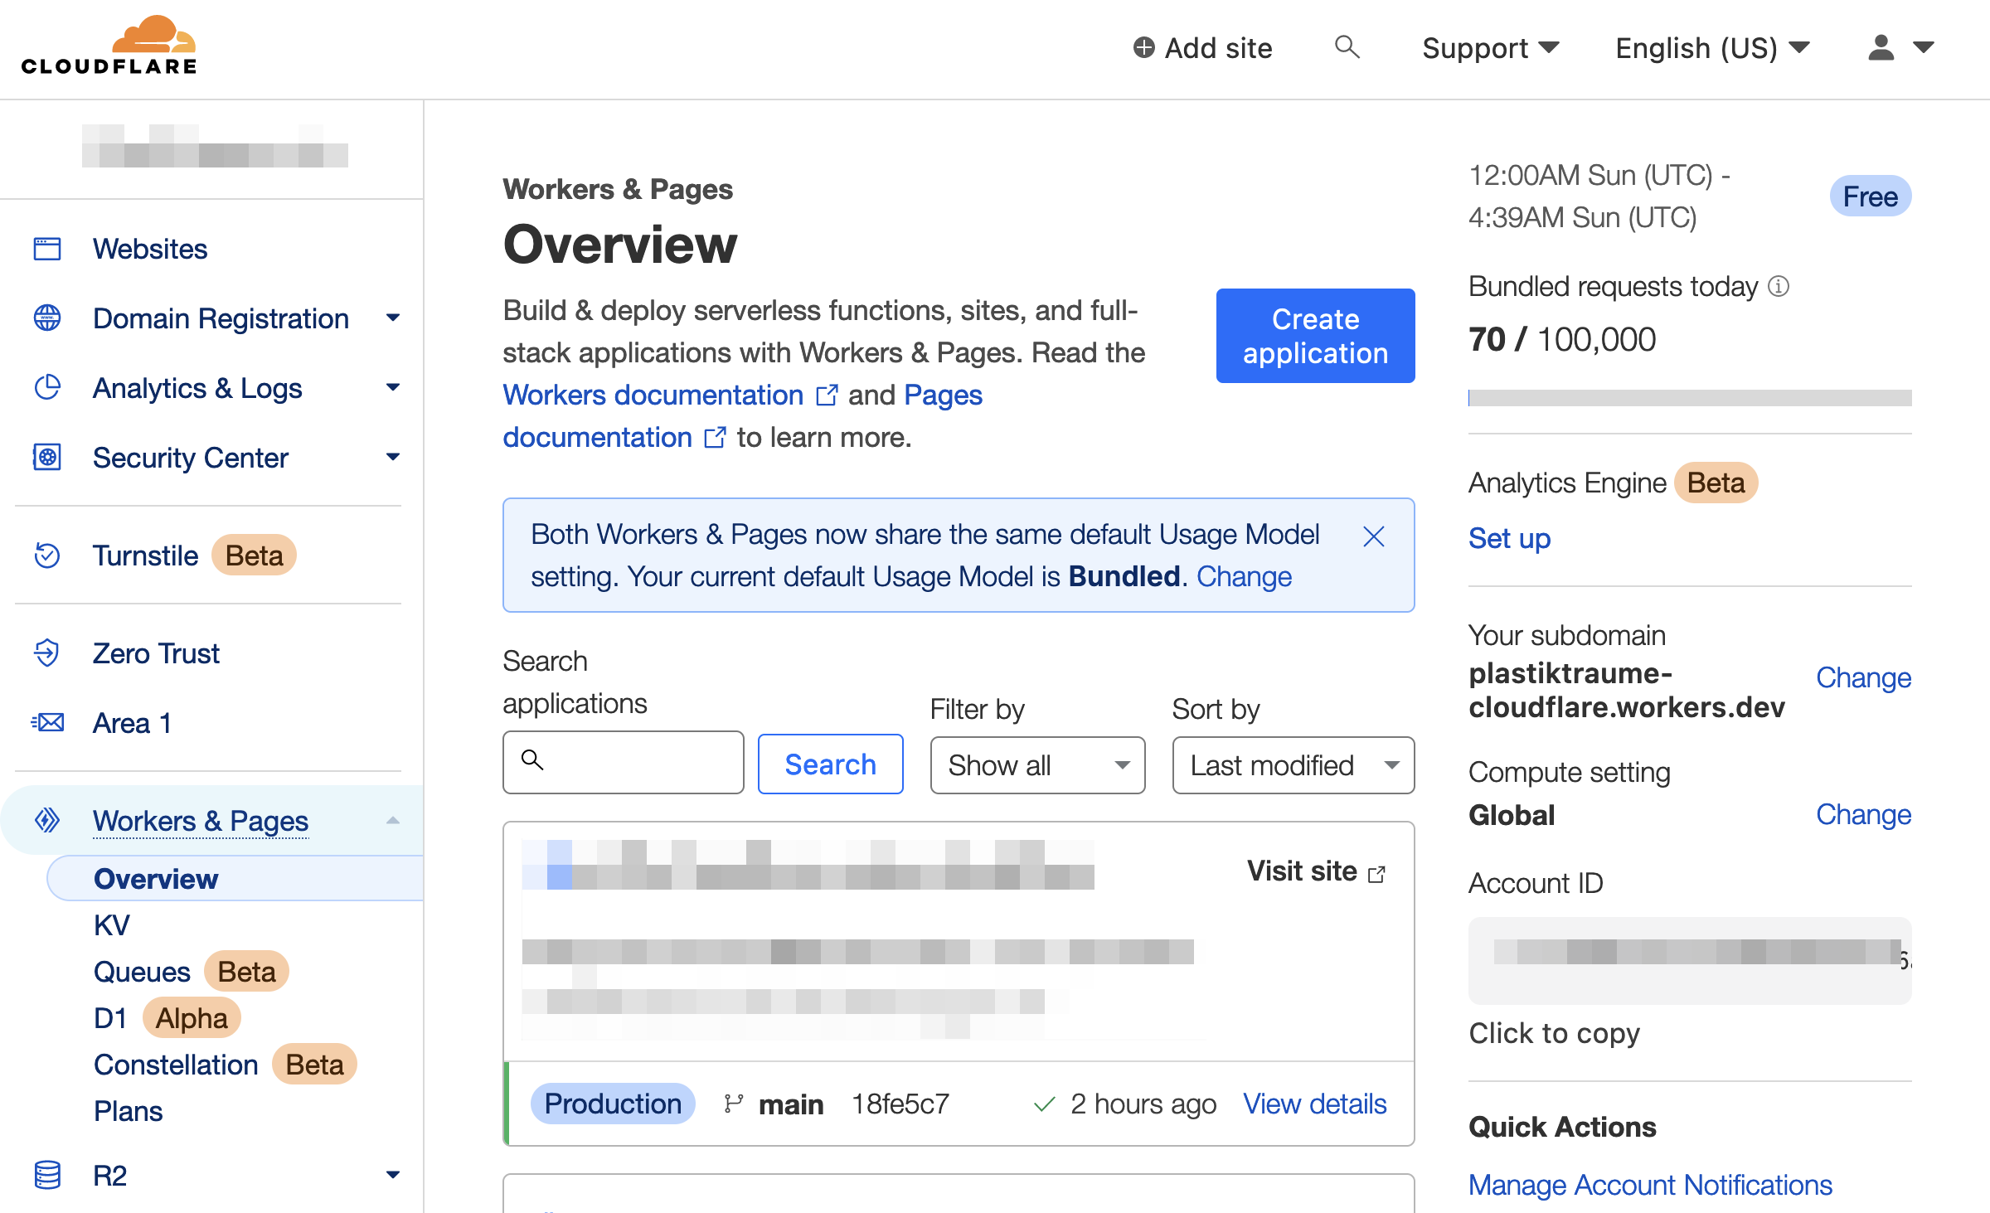Click commit hash 18fe5c7
The image size is (1990, 1213).
(900, 1104)
